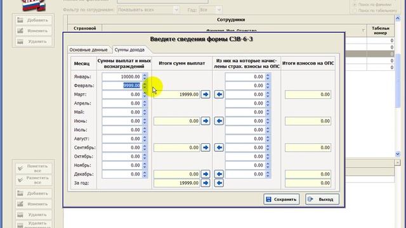Screen dimensions: 406x228
Task: Click 'Табельн номер' column header
Action: click(381, 31)
